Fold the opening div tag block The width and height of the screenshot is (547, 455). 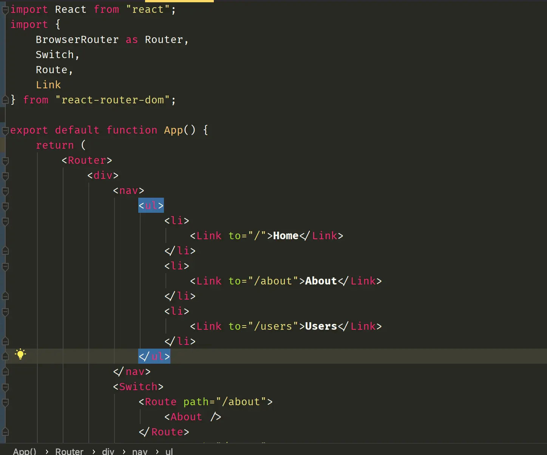tap(5, 176)
